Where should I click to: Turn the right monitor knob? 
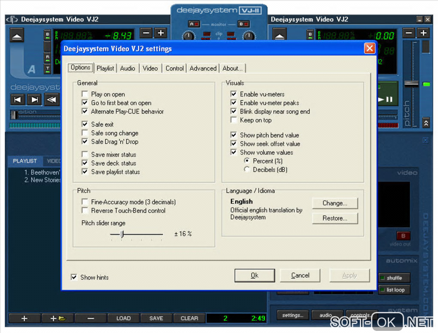pyautogui.click(x=249, y=36)
